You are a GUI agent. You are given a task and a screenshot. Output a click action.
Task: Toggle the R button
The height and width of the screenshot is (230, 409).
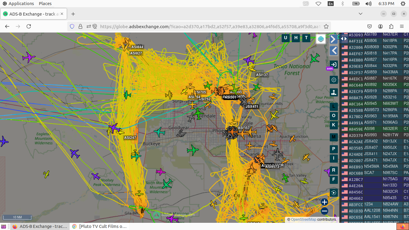(334, 170)
